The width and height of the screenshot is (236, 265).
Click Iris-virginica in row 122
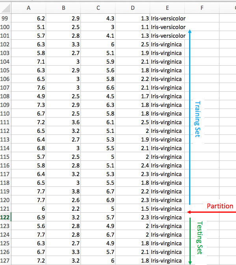click(x=166, y=217)
